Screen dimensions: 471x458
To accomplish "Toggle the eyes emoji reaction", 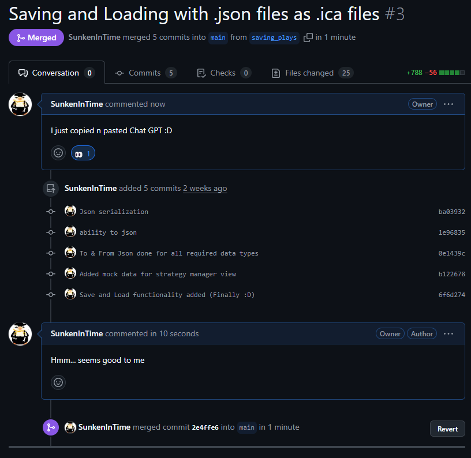I will click(83, 153).
